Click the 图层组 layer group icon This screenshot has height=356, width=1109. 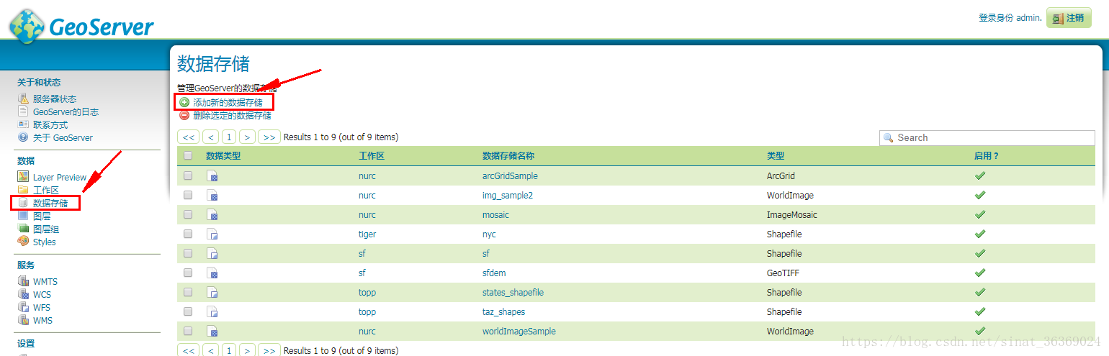pyautogui.click(x=23, y=229)
